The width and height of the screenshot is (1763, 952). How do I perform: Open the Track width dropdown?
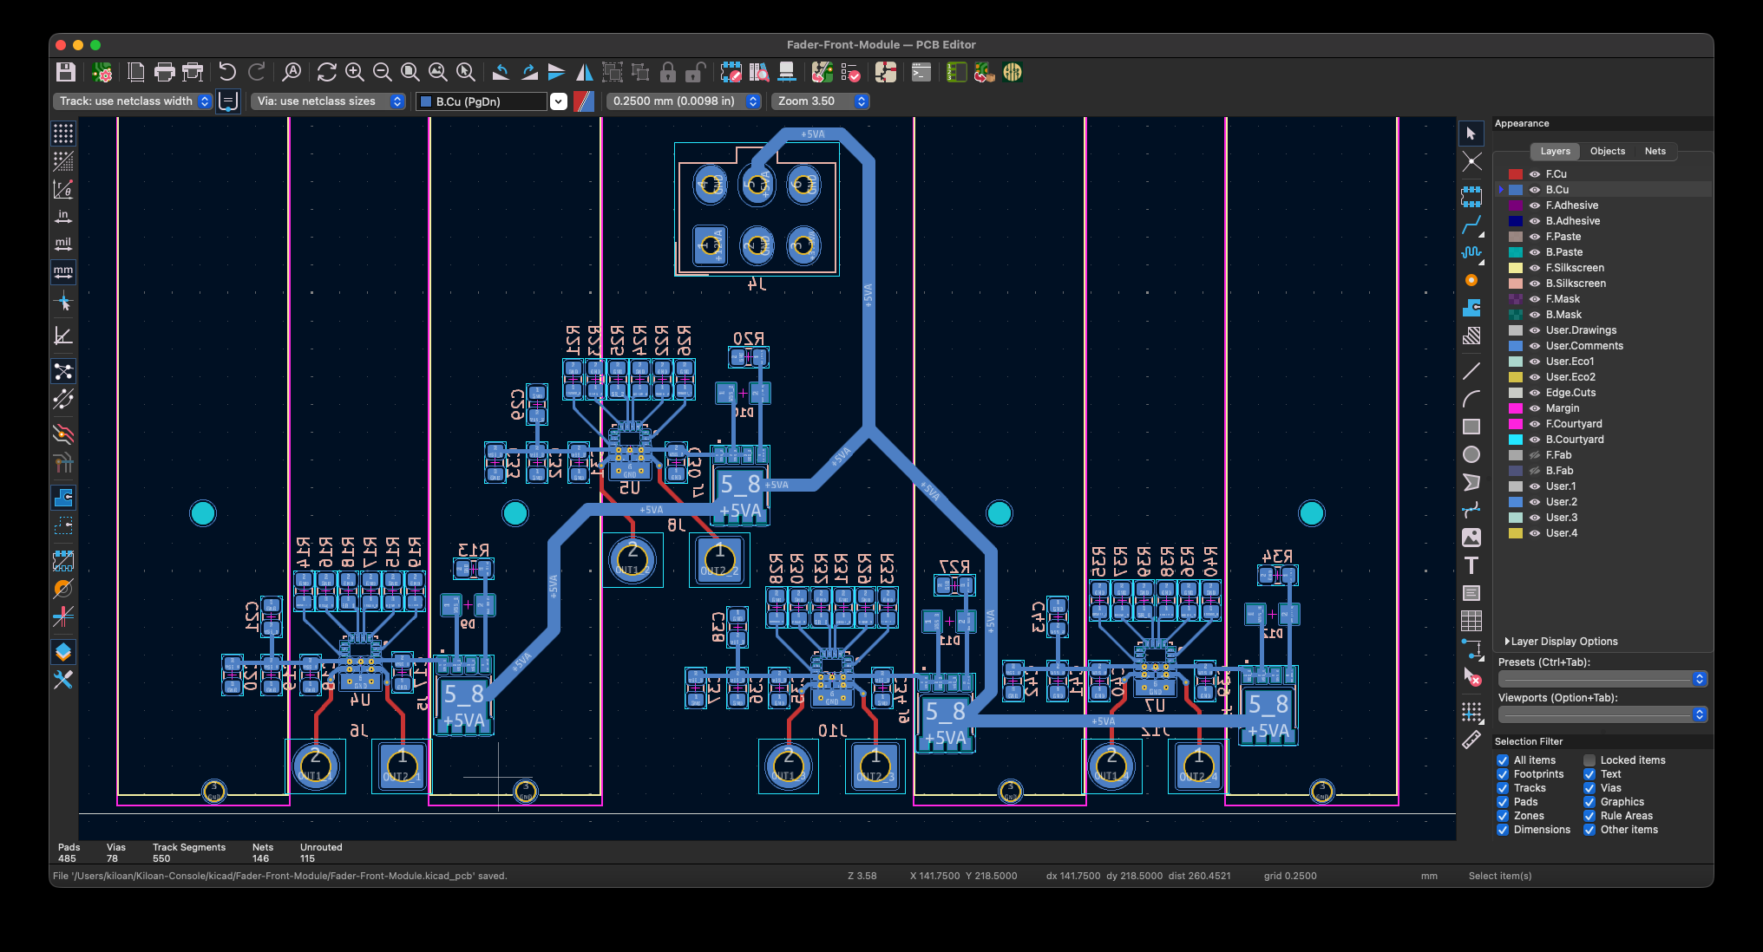[134, 101]
